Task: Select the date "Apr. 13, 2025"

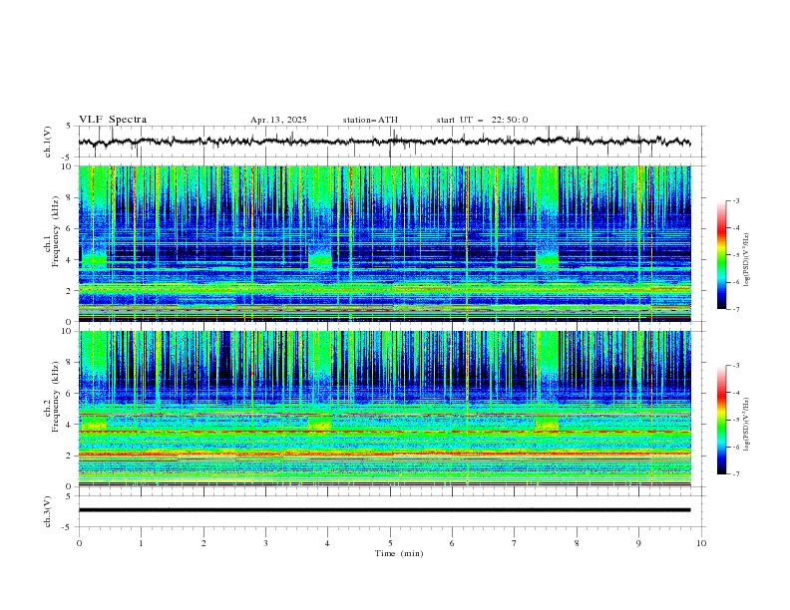Action: pos(278,120)
